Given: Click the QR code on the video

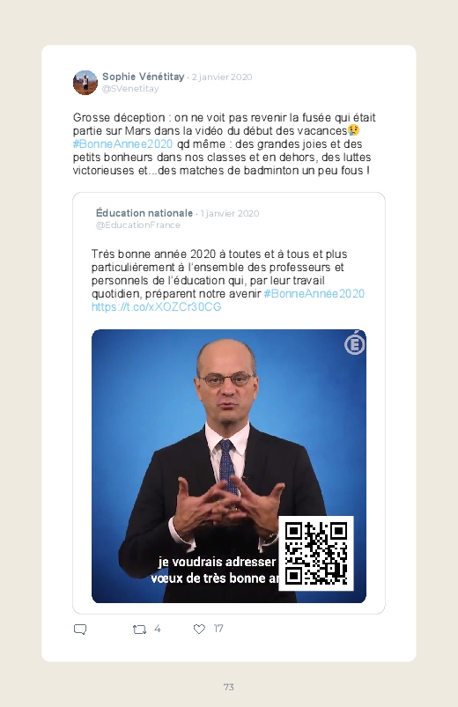Looking at the screenshot, I should click(316, 553).
